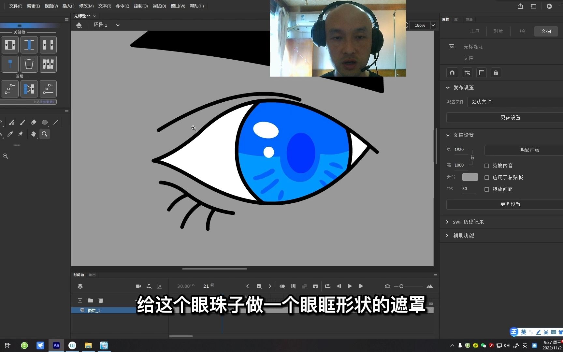
Task: Enable the 应用于粘贴板 checkbox
Action: [487, 178]
